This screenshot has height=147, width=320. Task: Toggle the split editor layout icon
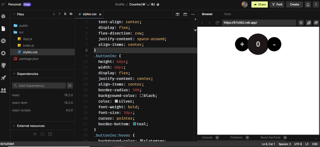(177, 14)
